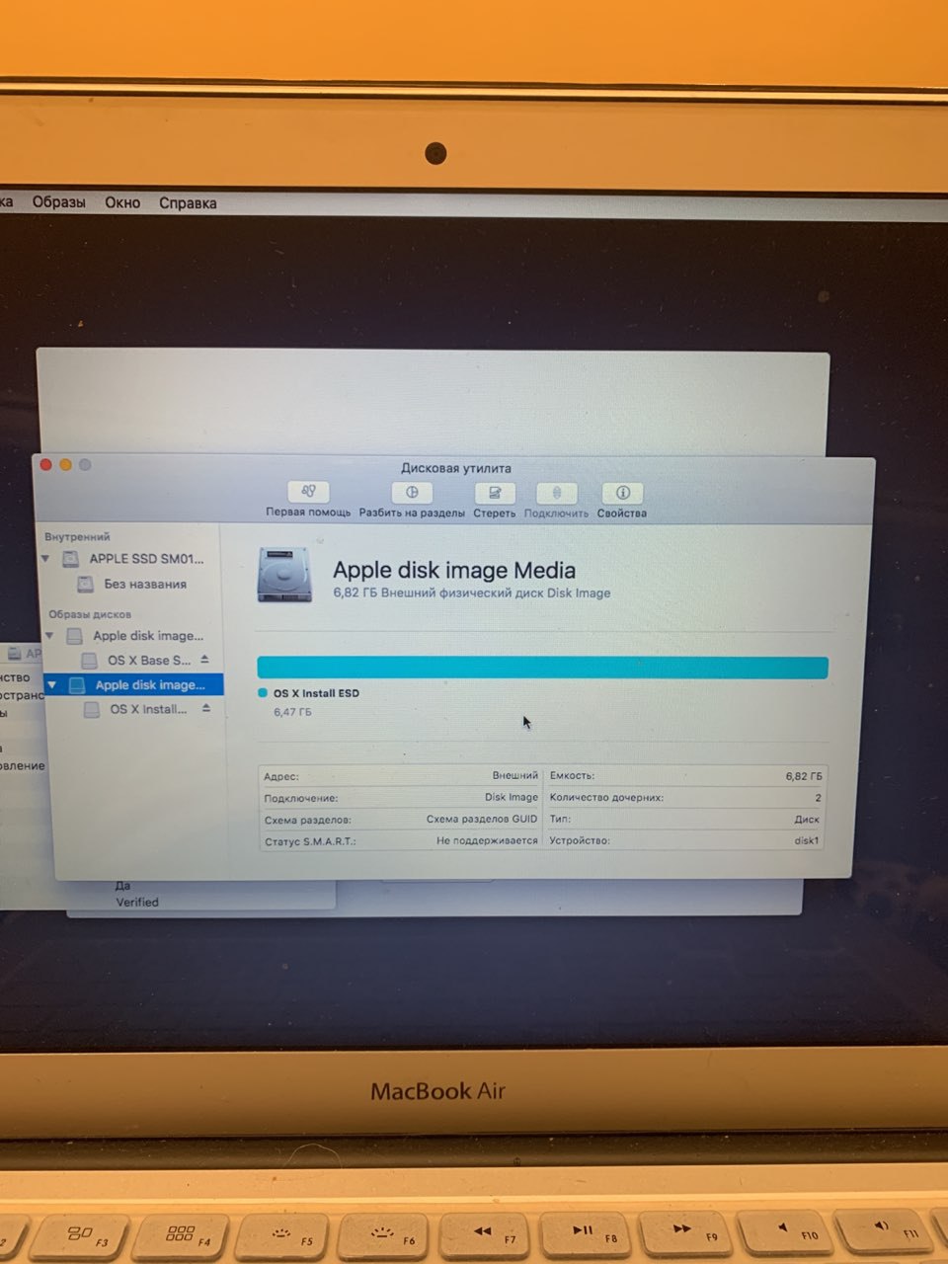Click Без названия volume icon
948x1264 pixels.
pos(86,585)
